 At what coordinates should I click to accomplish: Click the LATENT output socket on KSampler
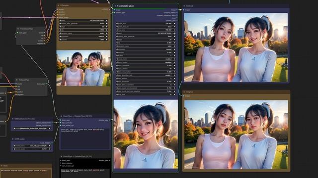[x=109, y=9]
